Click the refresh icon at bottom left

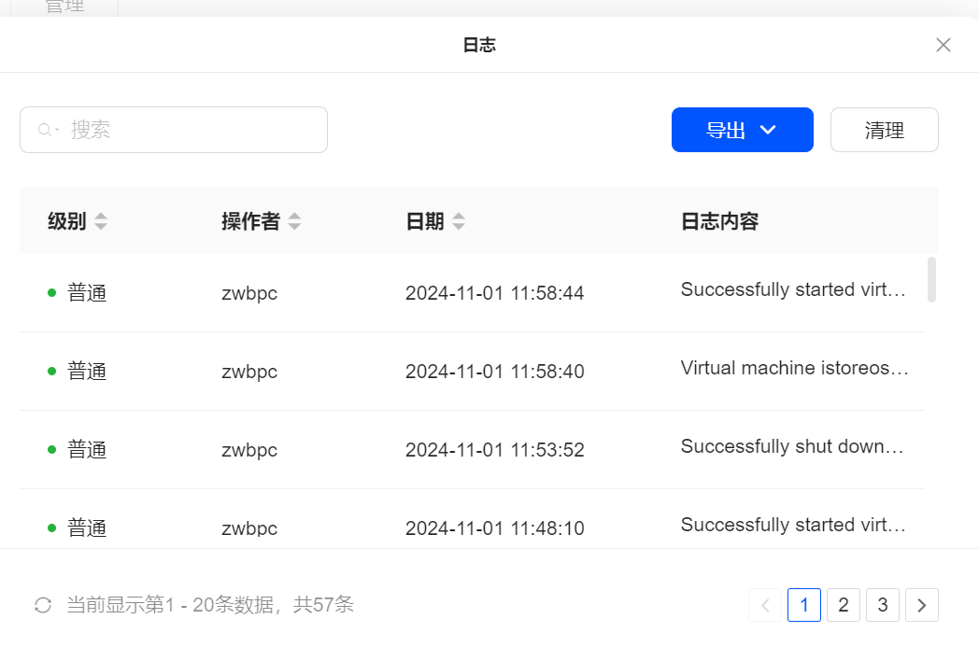tap(43, 605)
